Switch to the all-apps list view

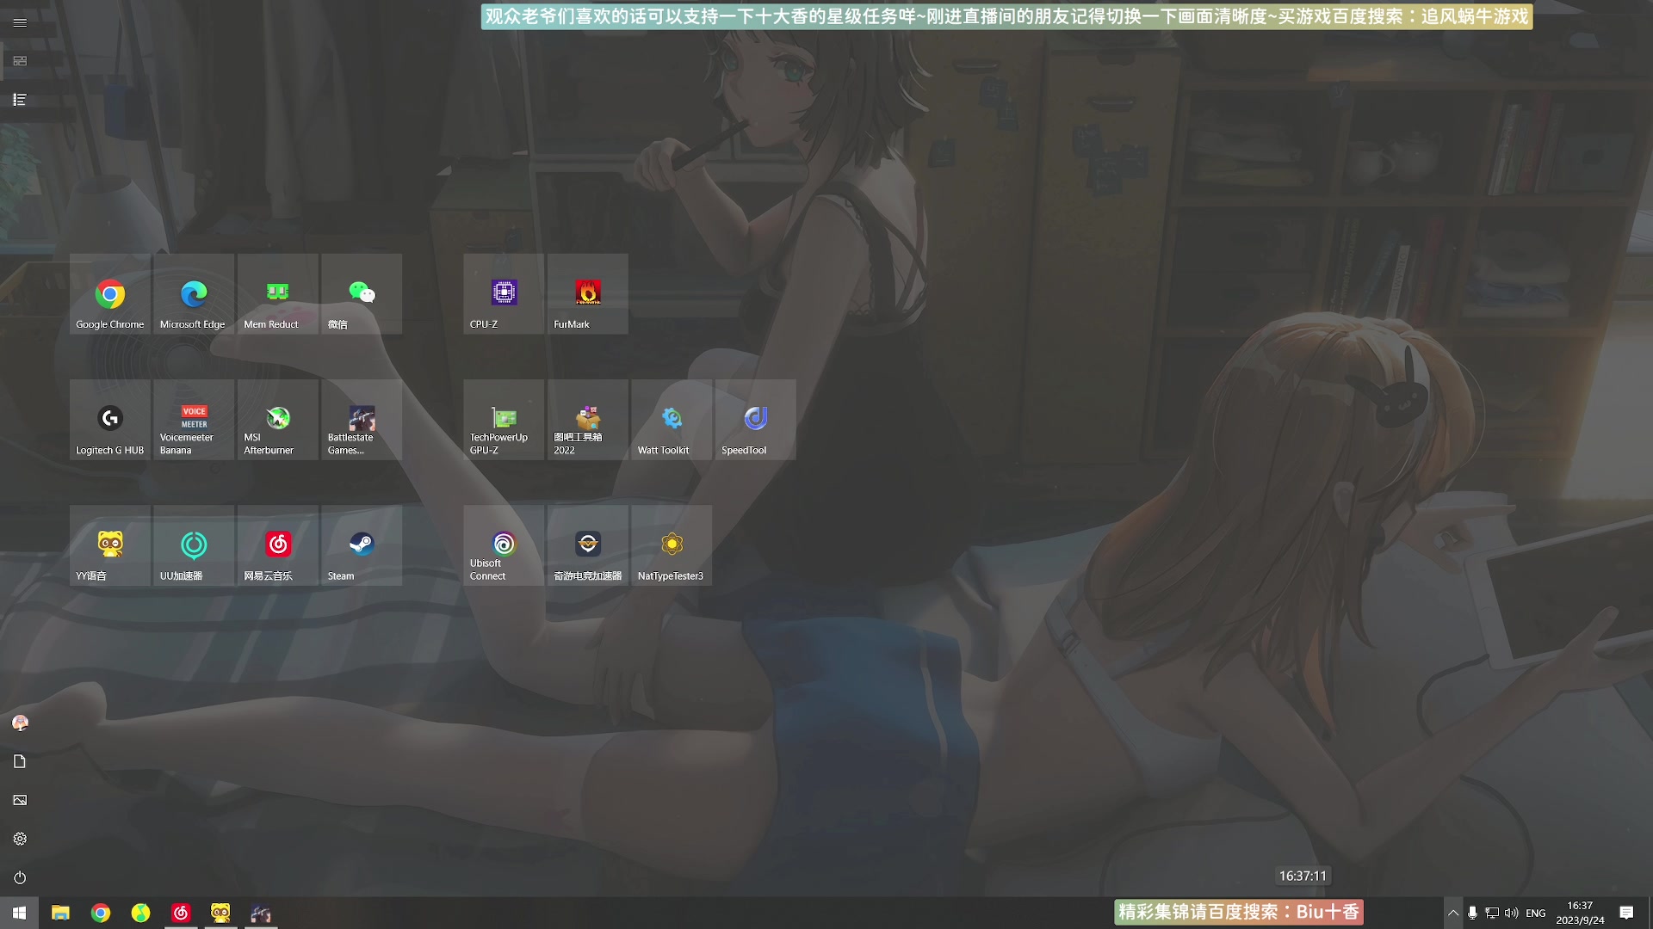click(20, 100)
